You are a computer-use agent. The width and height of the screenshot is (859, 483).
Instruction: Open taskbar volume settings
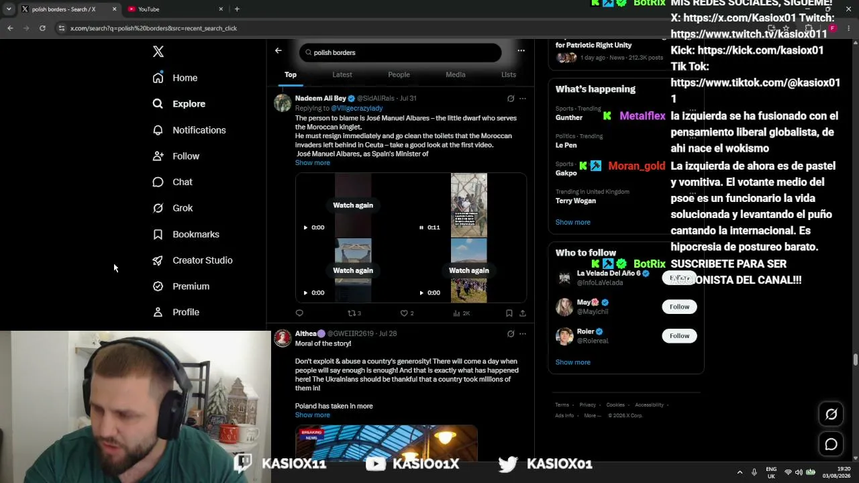click(x=799, y=472)
